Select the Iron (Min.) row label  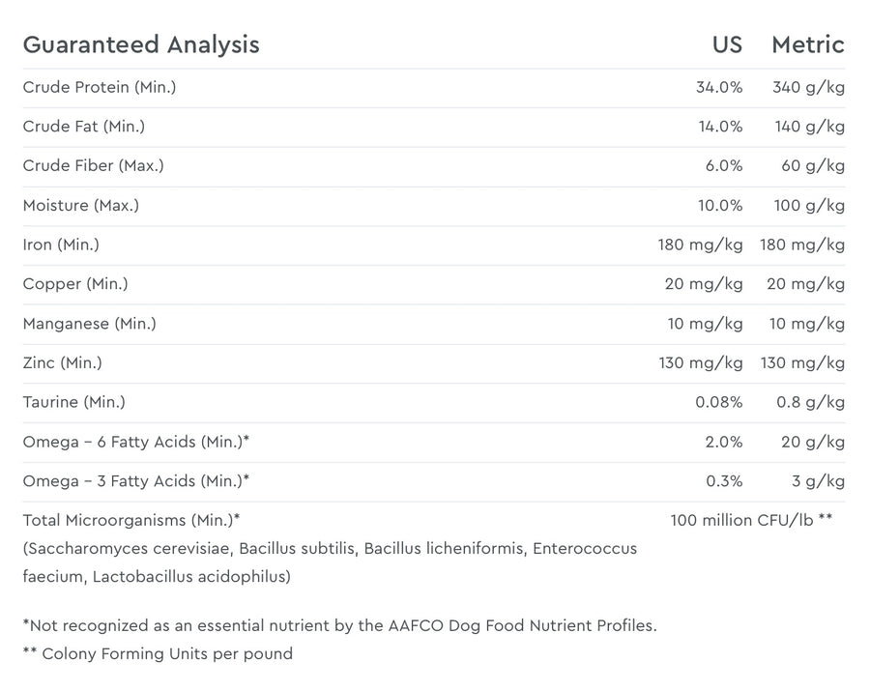pyautogui.click(x=61, y=245)
